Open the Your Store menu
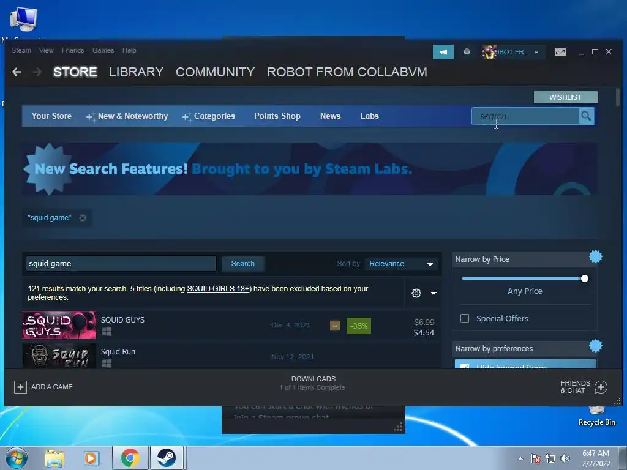This screenshot has width=627, height=470. pyautogui.click(x=51, y=116)
